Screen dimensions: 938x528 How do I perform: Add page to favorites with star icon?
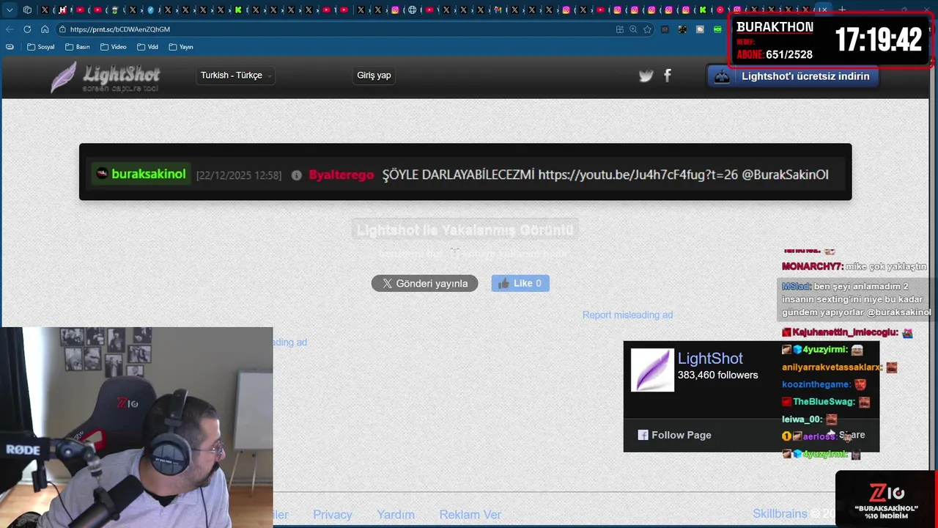click(647, 29)
